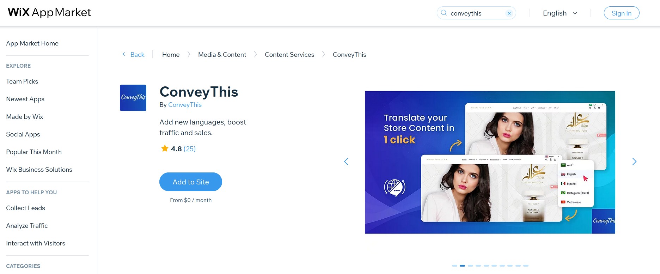
Task: Select the first carousel indicator dash
Action: pyautogui.click(x=454, y=266)
